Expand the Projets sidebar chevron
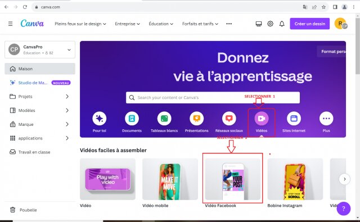This screenshot has width=360, height=222. point(67,96)
